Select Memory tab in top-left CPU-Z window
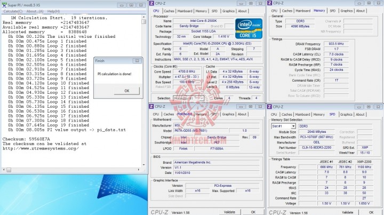This screenshot has width=384, height=215. point(201,11)
